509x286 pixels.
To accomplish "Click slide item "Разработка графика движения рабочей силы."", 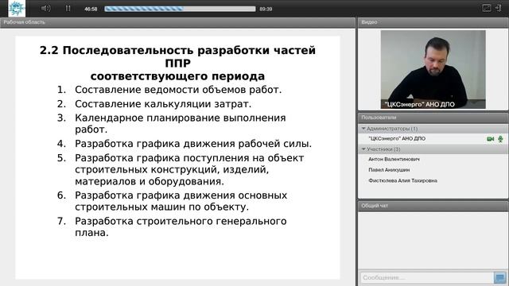I will [193, 144].
